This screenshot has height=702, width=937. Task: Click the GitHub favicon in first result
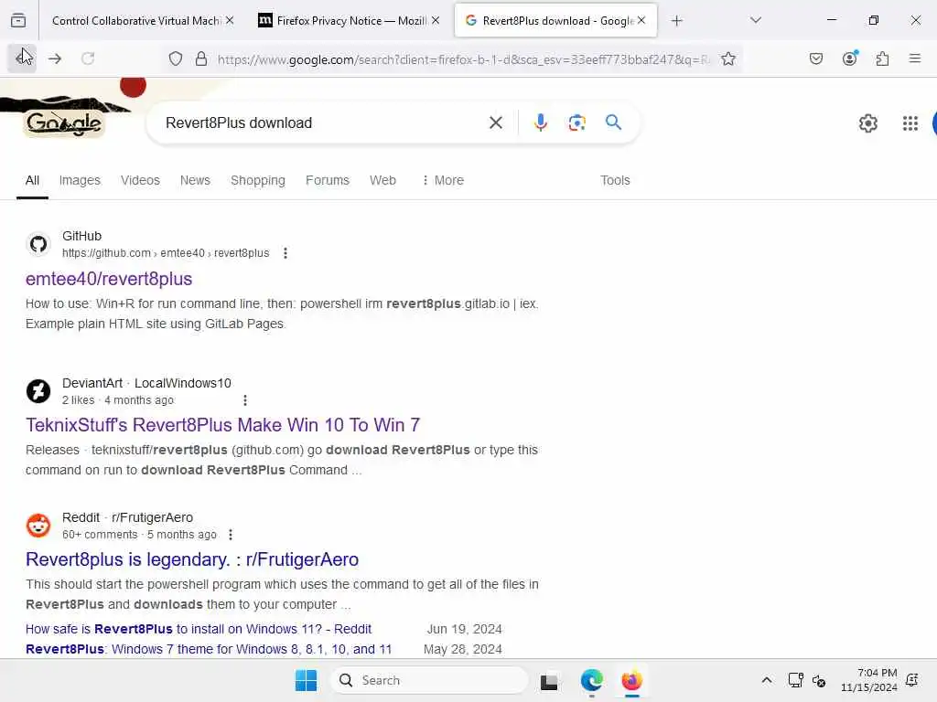click(38, 244)
